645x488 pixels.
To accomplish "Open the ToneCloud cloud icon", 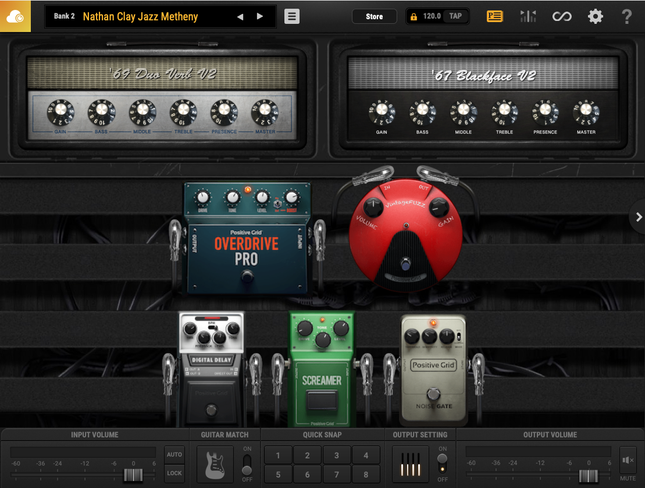I will click(15, 16).
